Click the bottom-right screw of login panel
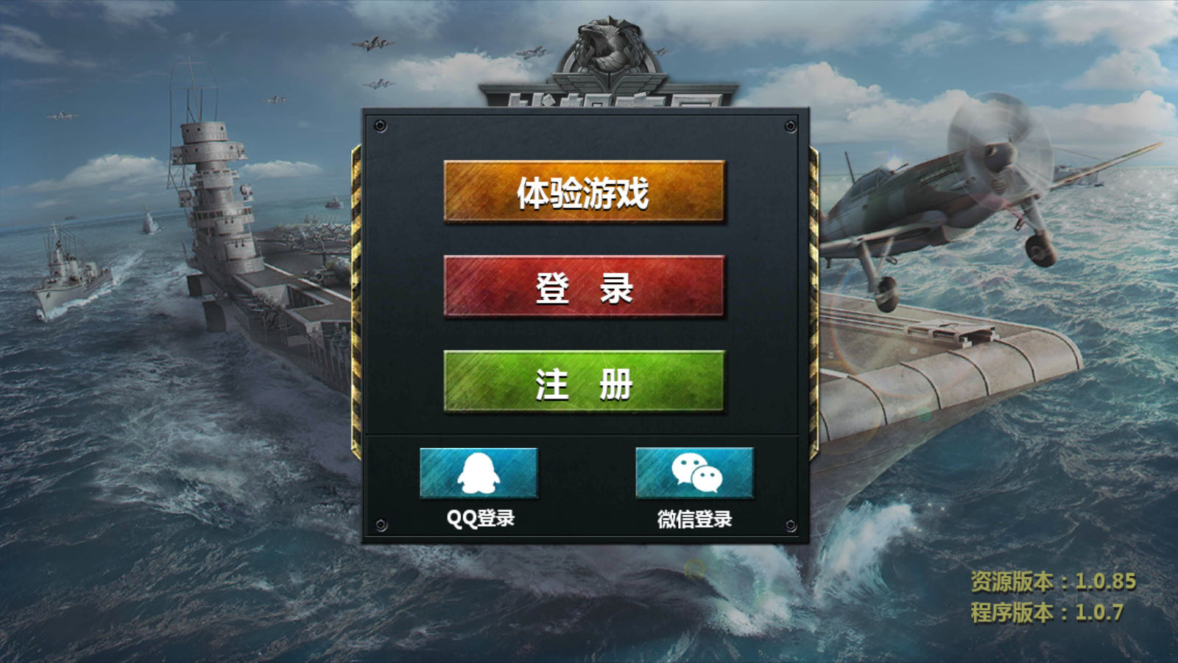 click(x=790, y=526)
